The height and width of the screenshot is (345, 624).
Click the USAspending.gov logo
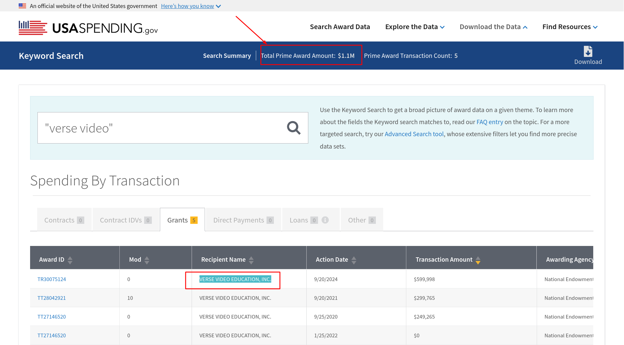[88, 28]
